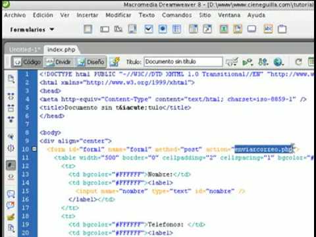The height and width of the screenshot is (237, 316).
Task: Insert a File field form object
Action: 238,29
